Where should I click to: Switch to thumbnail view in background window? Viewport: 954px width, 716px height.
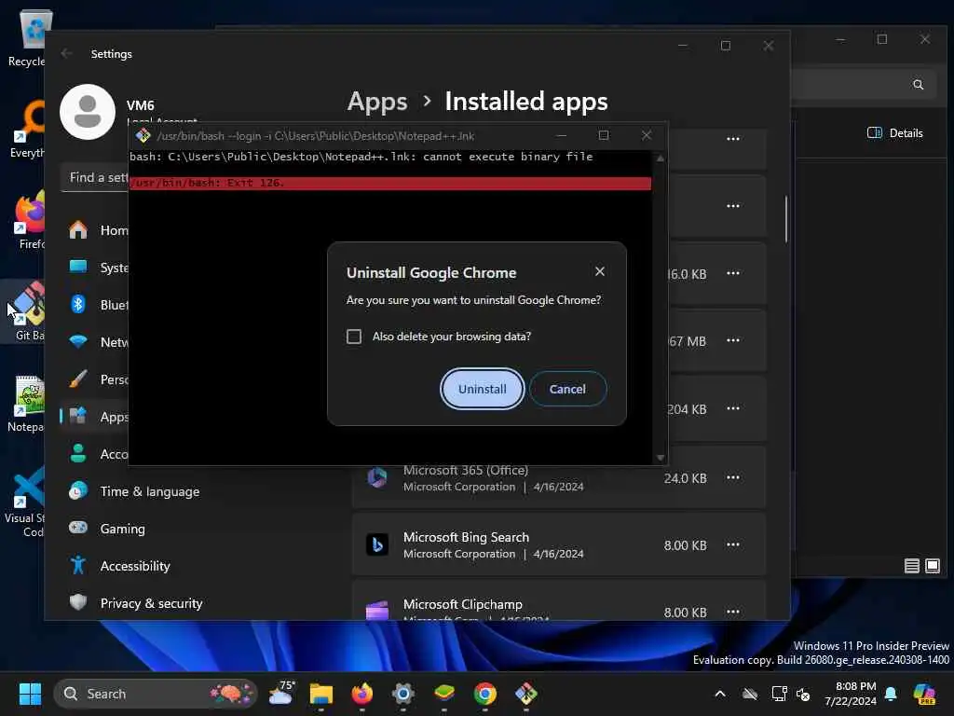coord(932,566)
